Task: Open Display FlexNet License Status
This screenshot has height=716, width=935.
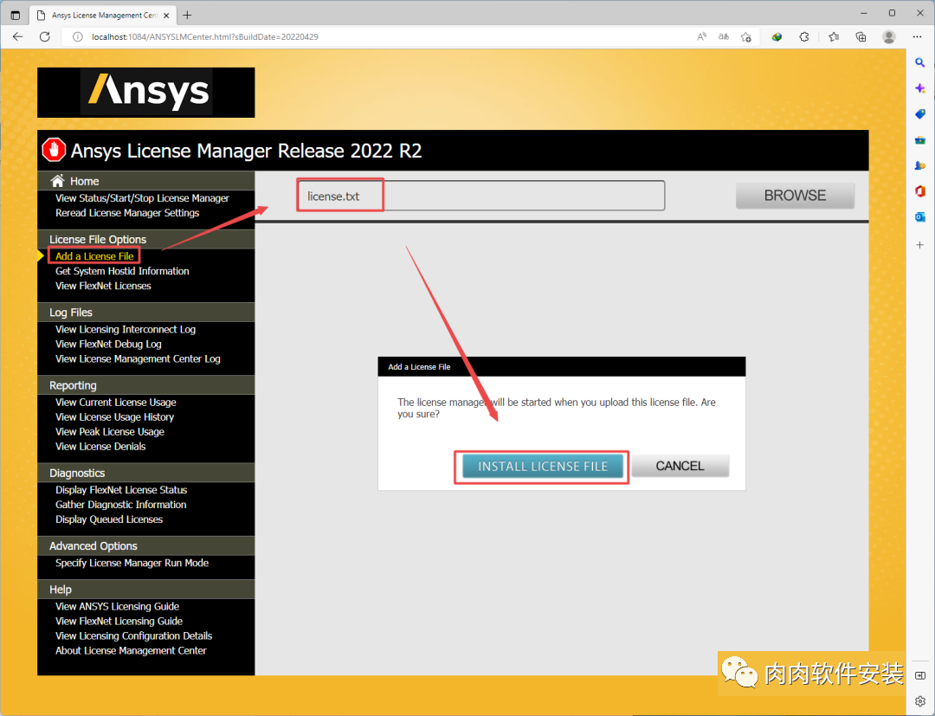Action: click(x=121, y=490)
